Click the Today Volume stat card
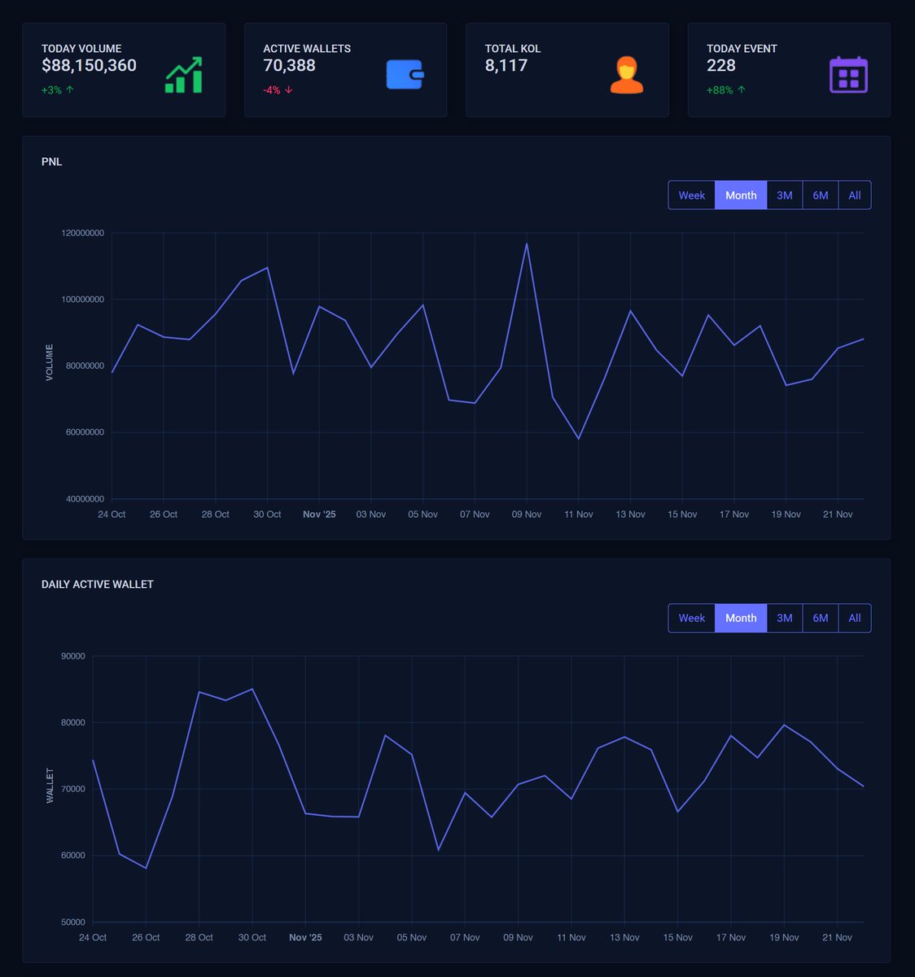The width and height of the screenshot is (915, 977). click(124, 69)
